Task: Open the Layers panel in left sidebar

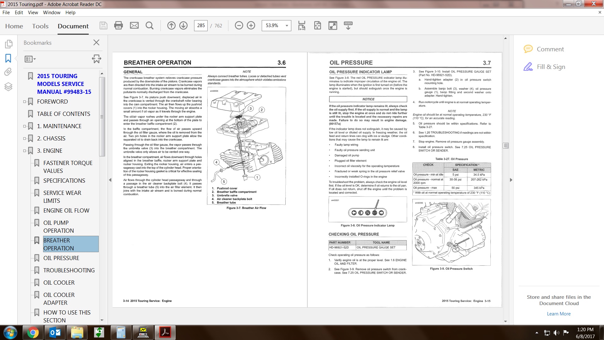Action: (x=8, y=87)
